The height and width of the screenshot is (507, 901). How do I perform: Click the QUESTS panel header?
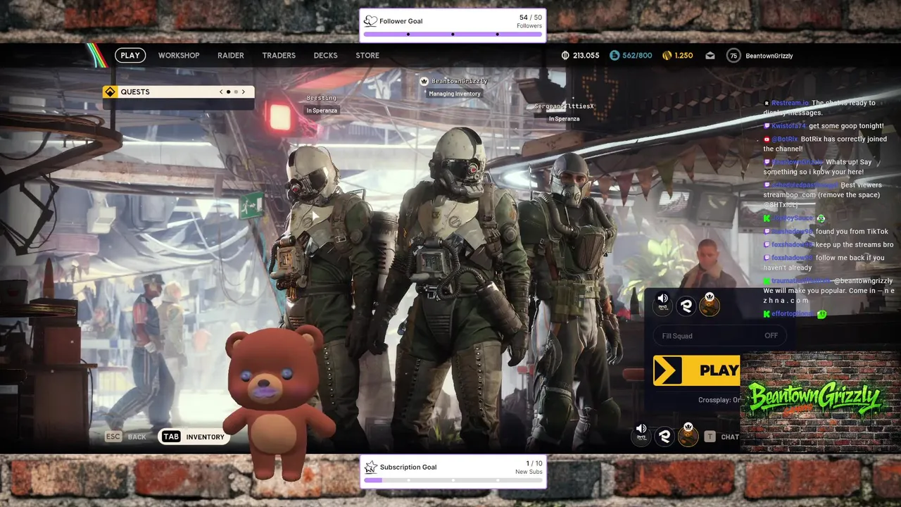(x=179, y=92)
